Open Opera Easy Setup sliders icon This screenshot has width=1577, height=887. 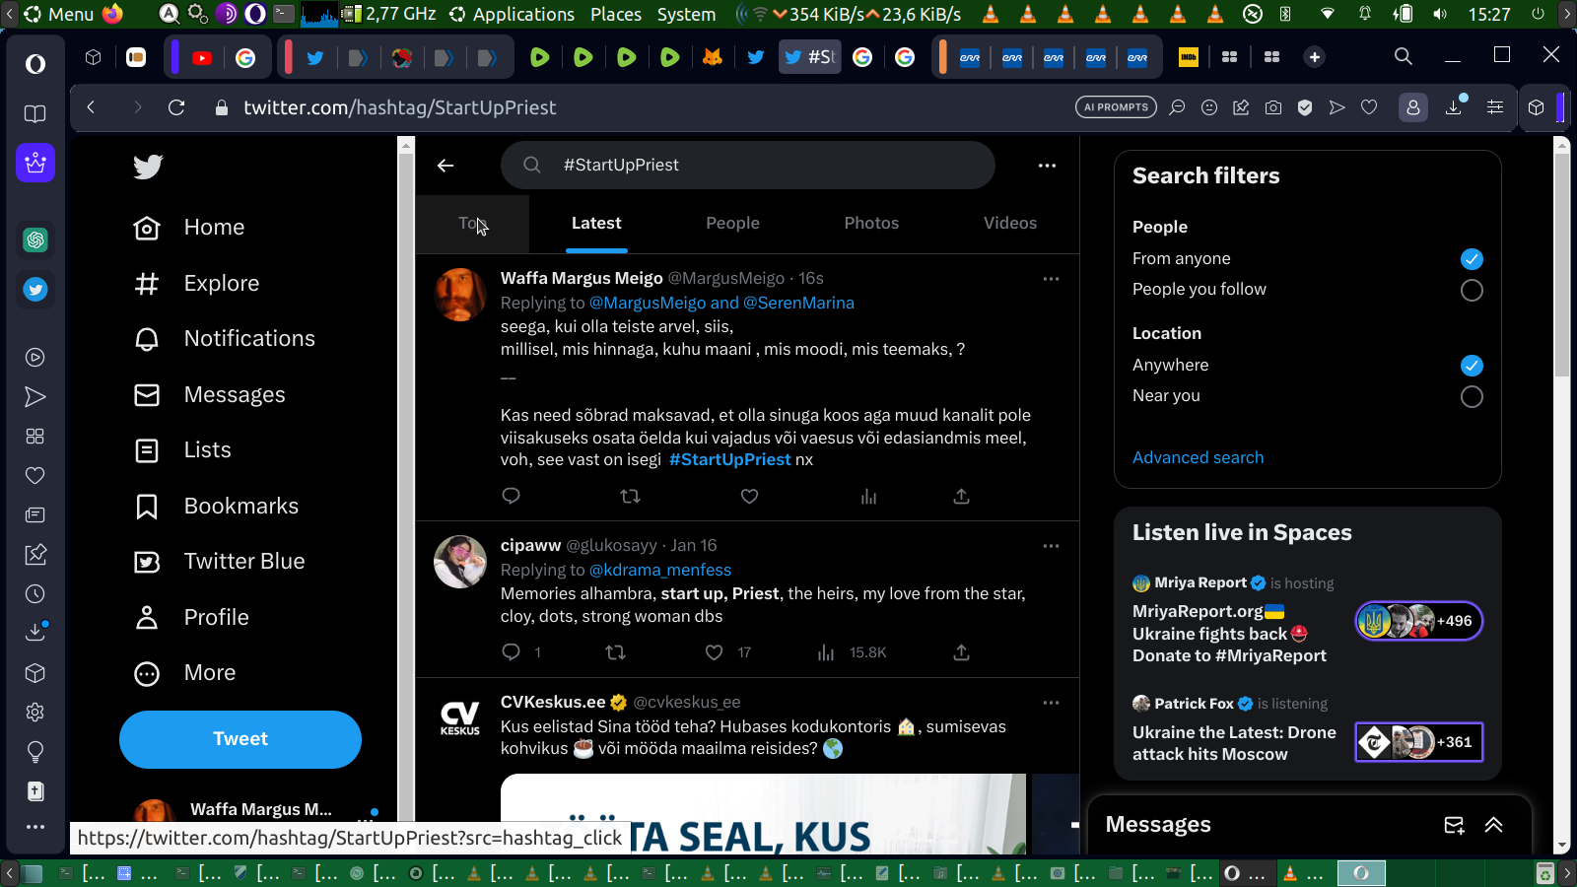pyautogui.click(x=1495, y=107)
